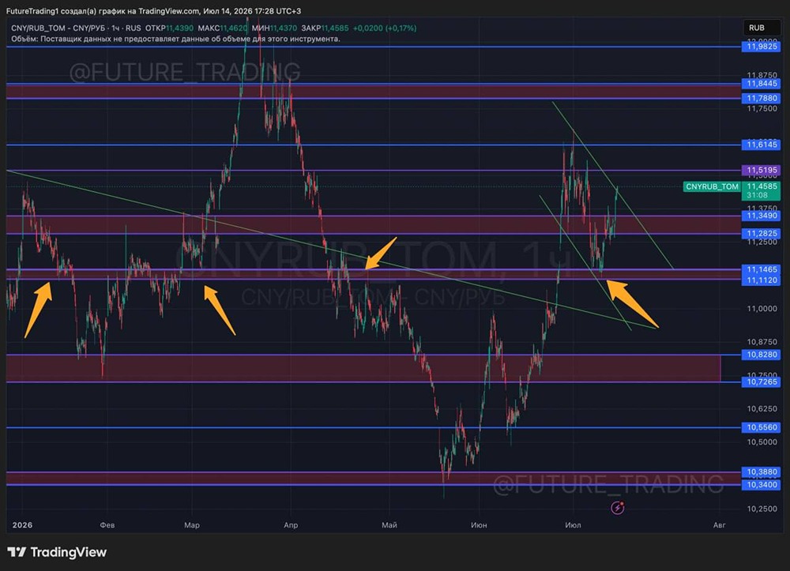Click the current price 11,4585 label
This screenshot has width=790, height=571.
[x=762, y=186]
